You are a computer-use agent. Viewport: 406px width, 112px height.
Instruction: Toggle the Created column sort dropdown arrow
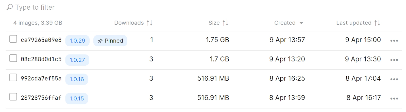pos(301,23)
